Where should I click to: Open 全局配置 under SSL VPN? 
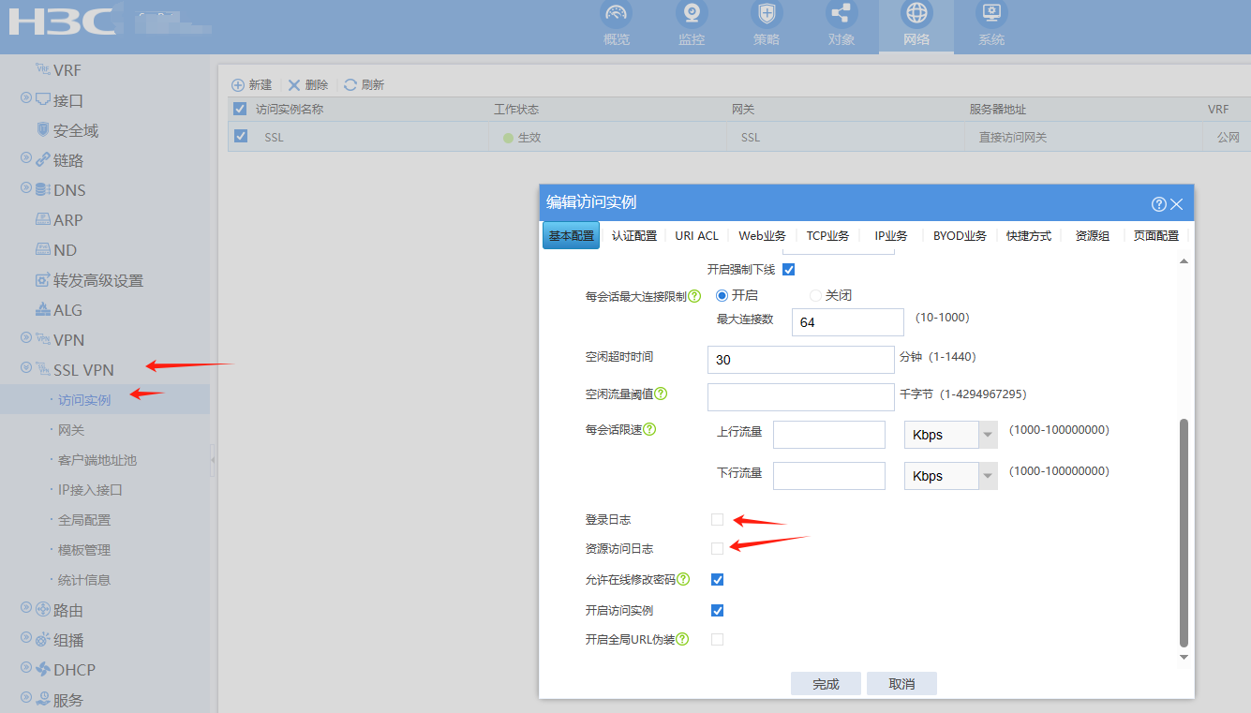pyautogui.click(x=84, y=520)
